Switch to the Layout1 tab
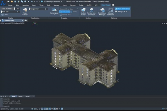Viewport: 167px width, 111px height. tap(20, 96)
